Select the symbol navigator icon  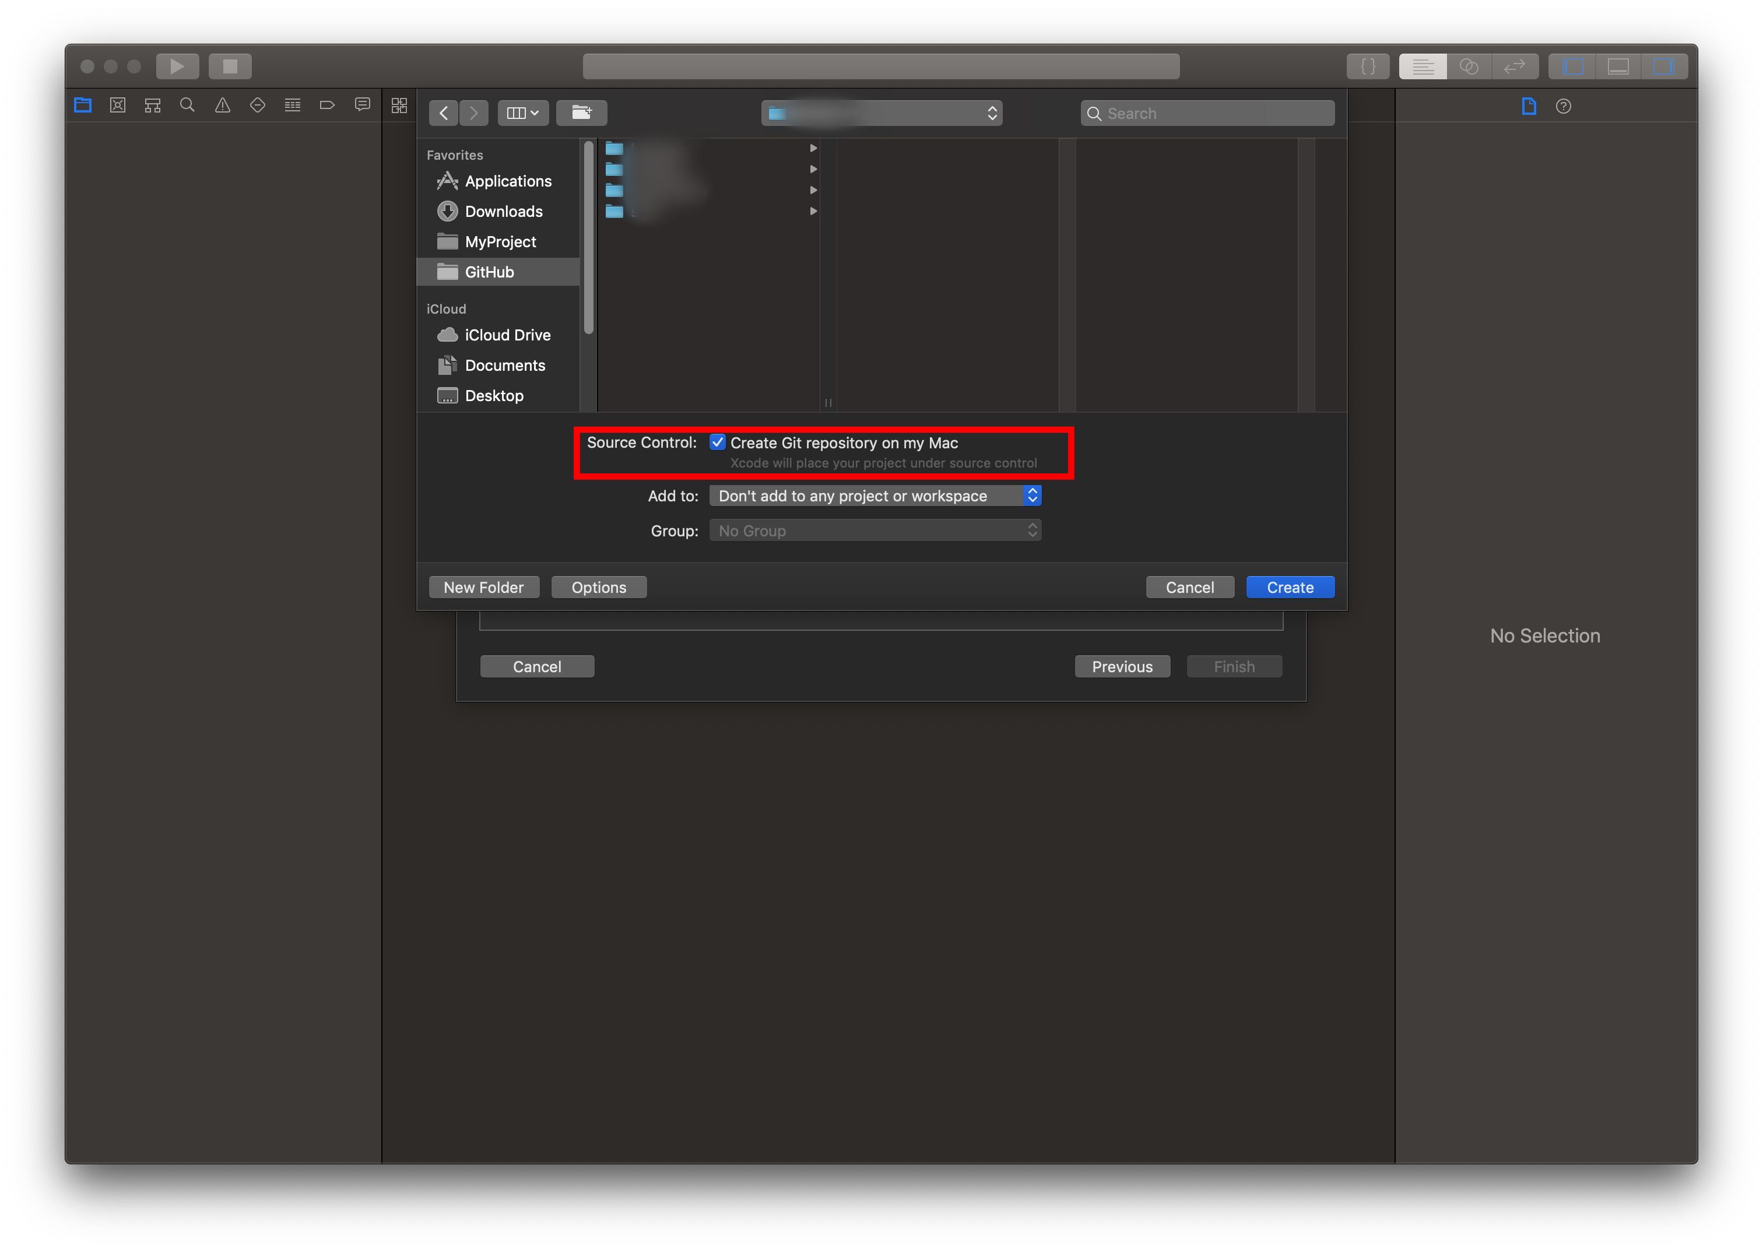[152, 106]
